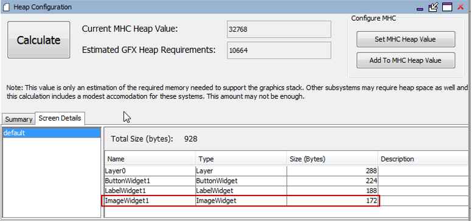The height and width of the screenshot is (221, 472).
Task: Select the ImageWidget1 name cell
Action: click(x=150, y=200)
